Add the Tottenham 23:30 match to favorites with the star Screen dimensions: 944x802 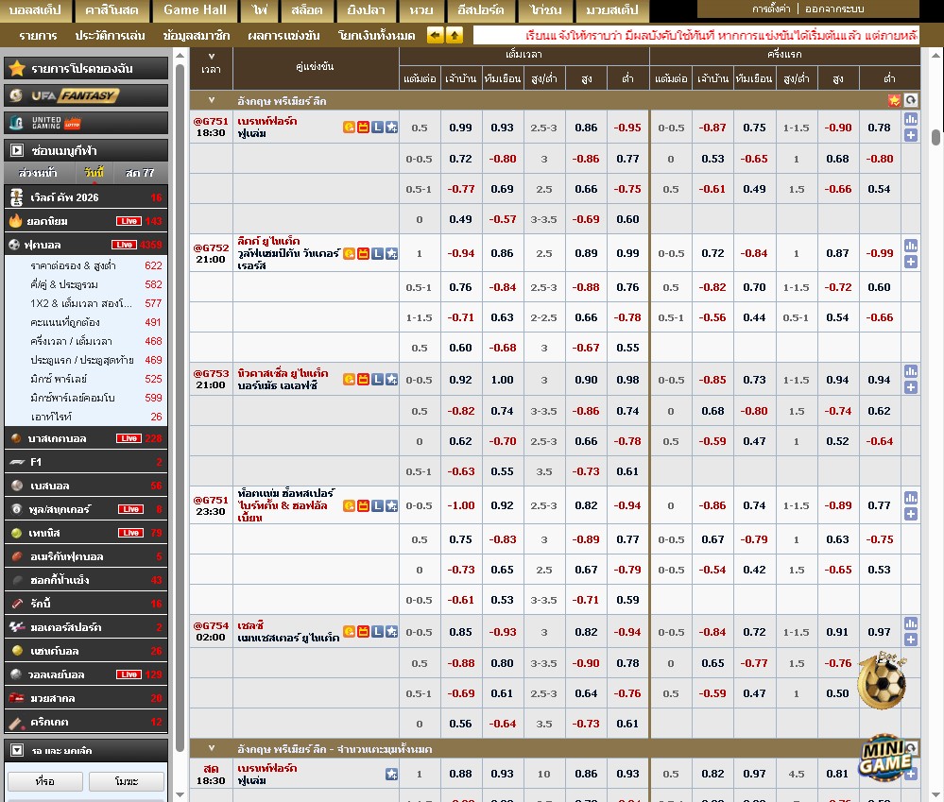click(x=391, y=505)
